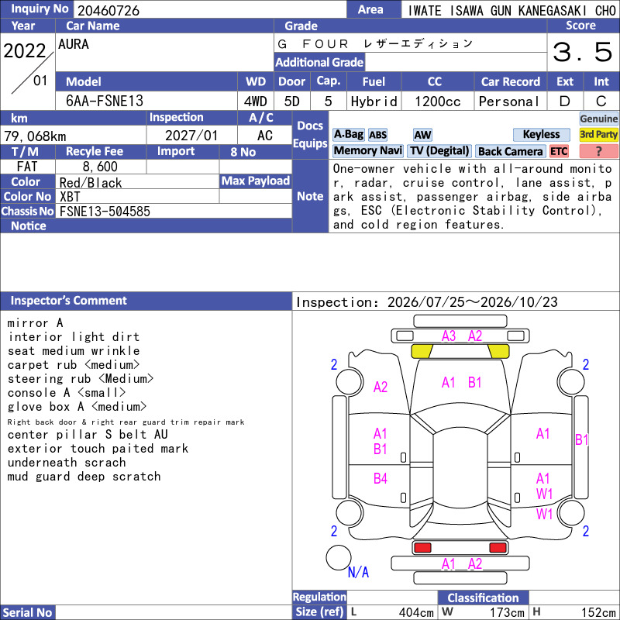
Task: Click the B4 damage mark on diagram
Action: pos(380,479)
